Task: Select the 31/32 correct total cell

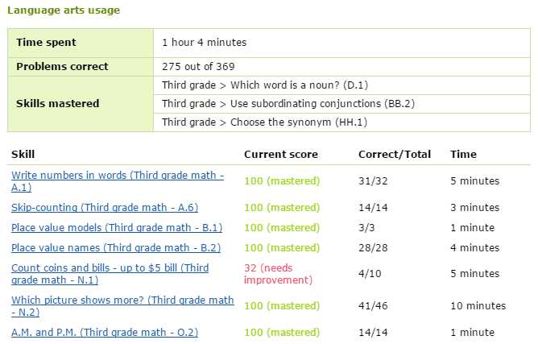Action: [x=373, y=181]
